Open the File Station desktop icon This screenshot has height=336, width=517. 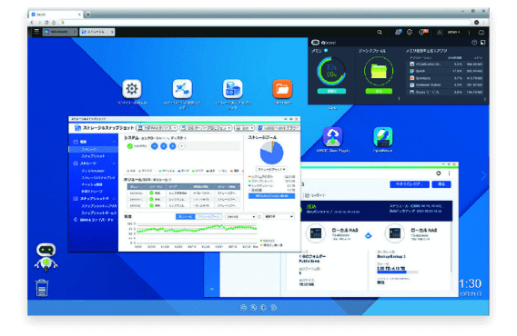tap(282, 89)
